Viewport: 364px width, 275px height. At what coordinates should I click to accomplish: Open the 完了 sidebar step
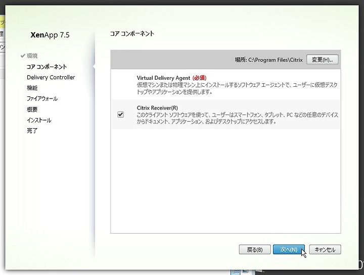pyautogui.click(x=32, y=131)
